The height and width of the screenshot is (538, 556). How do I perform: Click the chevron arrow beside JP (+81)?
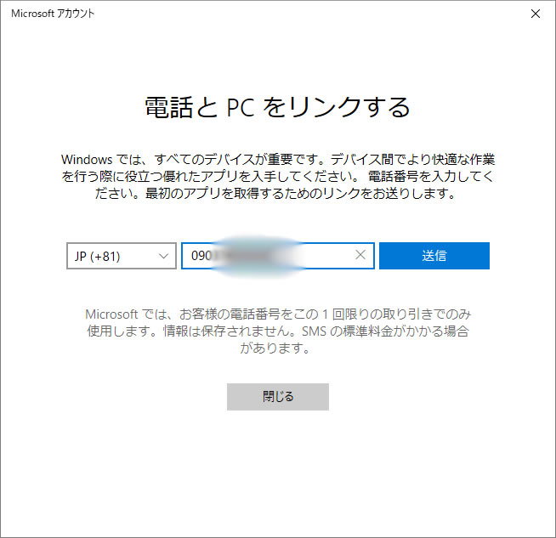(163, 256)
